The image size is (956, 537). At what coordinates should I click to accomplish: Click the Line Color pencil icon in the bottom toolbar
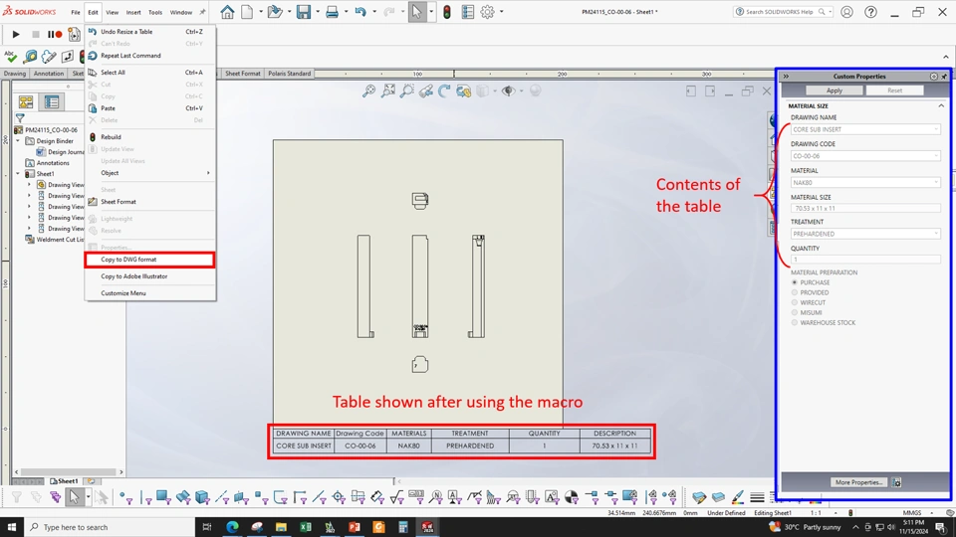click(x=738, y=497)
